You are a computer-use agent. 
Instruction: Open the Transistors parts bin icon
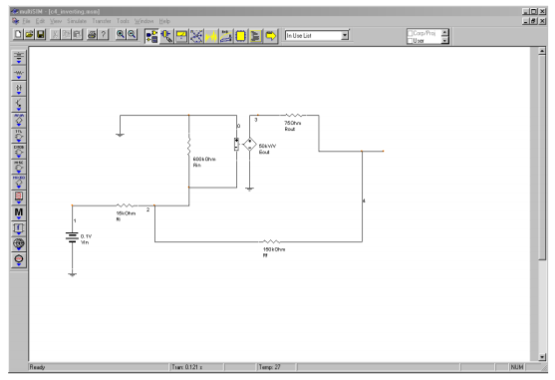(x=19, y=105)
